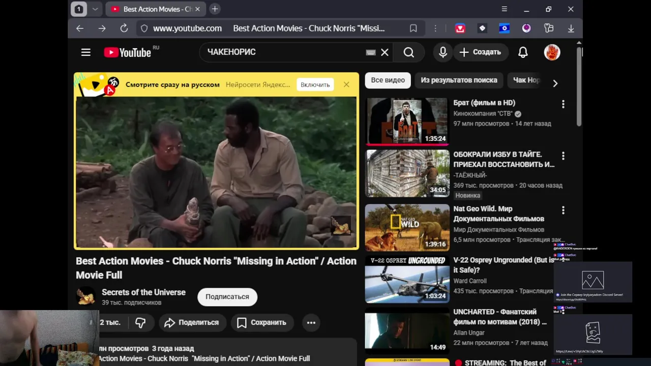651x366 pixels.
Task: Open the browser main menu lines
Action: coord(505,9)
